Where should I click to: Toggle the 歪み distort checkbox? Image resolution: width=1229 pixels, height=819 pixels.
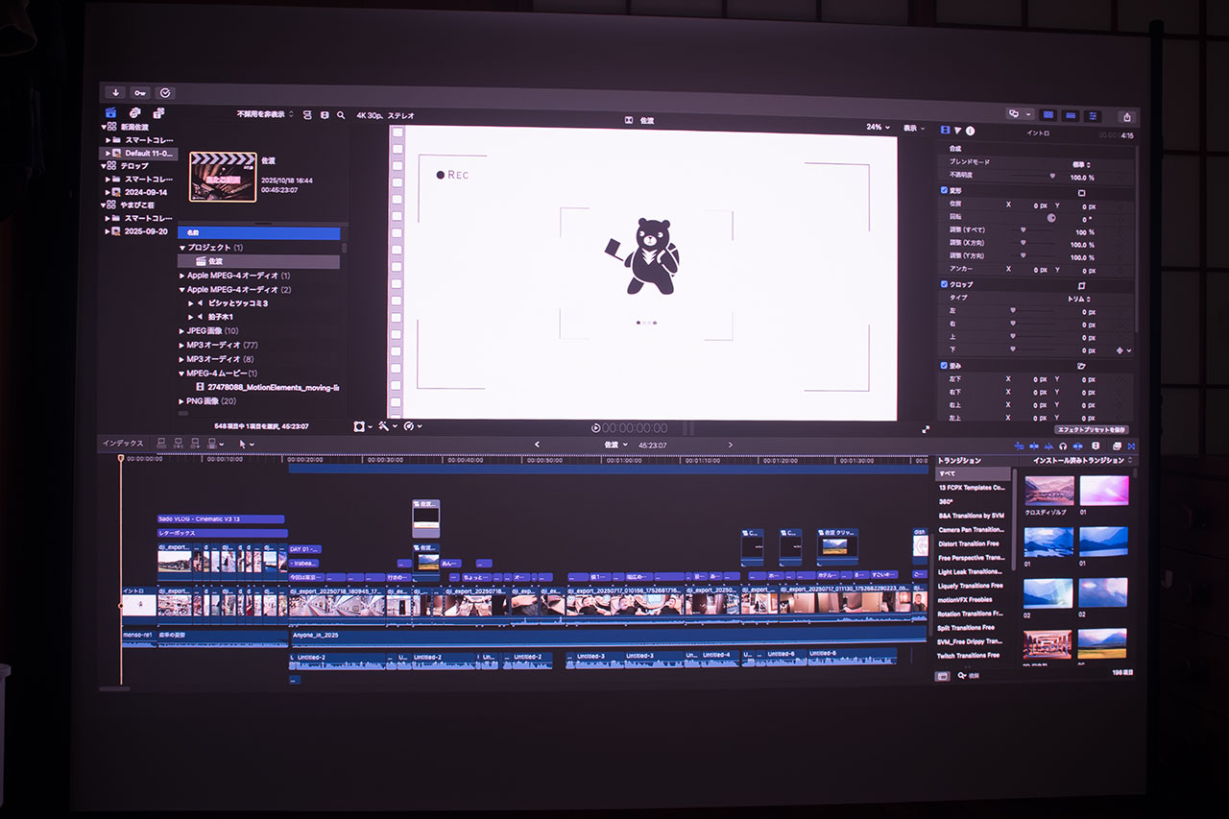click(x=945, y=365)
